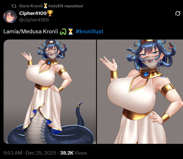
Task: Click the Cipher4109 display name
Action: [x=33, y=13]
